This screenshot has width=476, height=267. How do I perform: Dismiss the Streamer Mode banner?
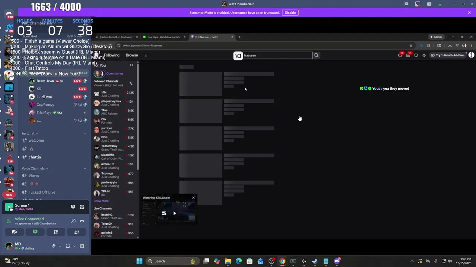pos(469,13)
